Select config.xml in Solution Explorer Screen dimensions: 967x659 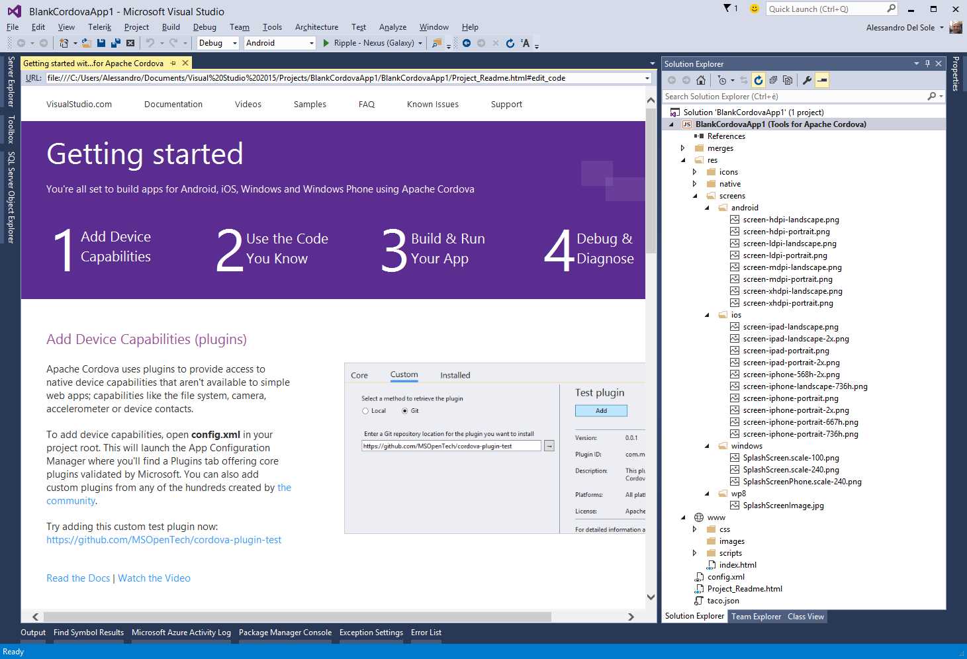coord(725,576)
